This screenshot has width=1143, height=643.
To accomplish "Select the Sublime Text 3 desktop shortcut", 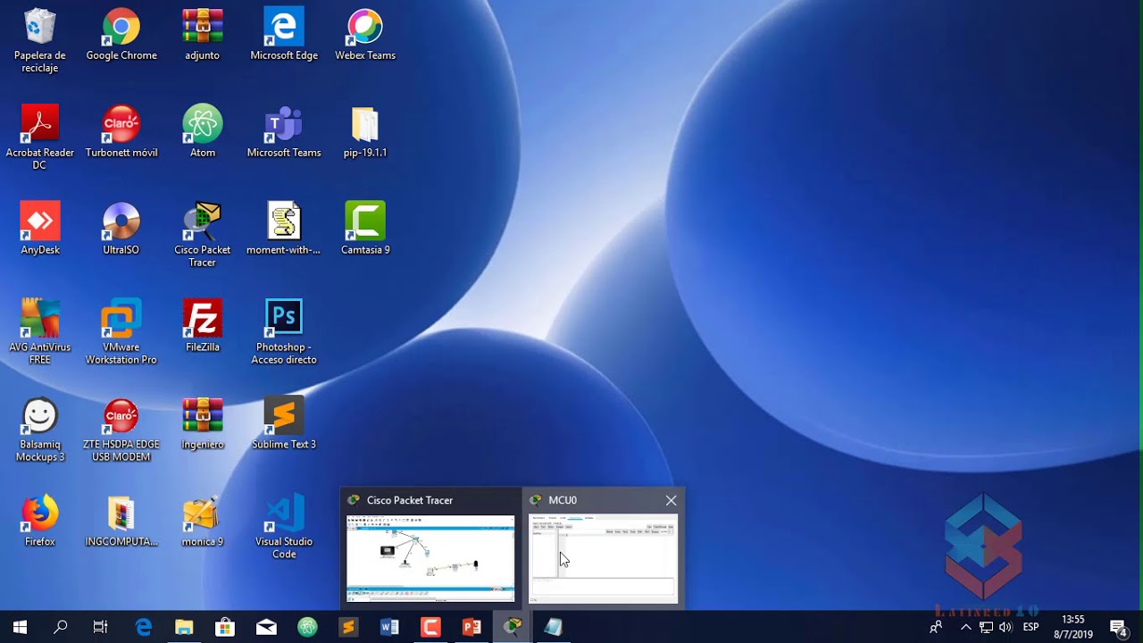I will (284, 424).
